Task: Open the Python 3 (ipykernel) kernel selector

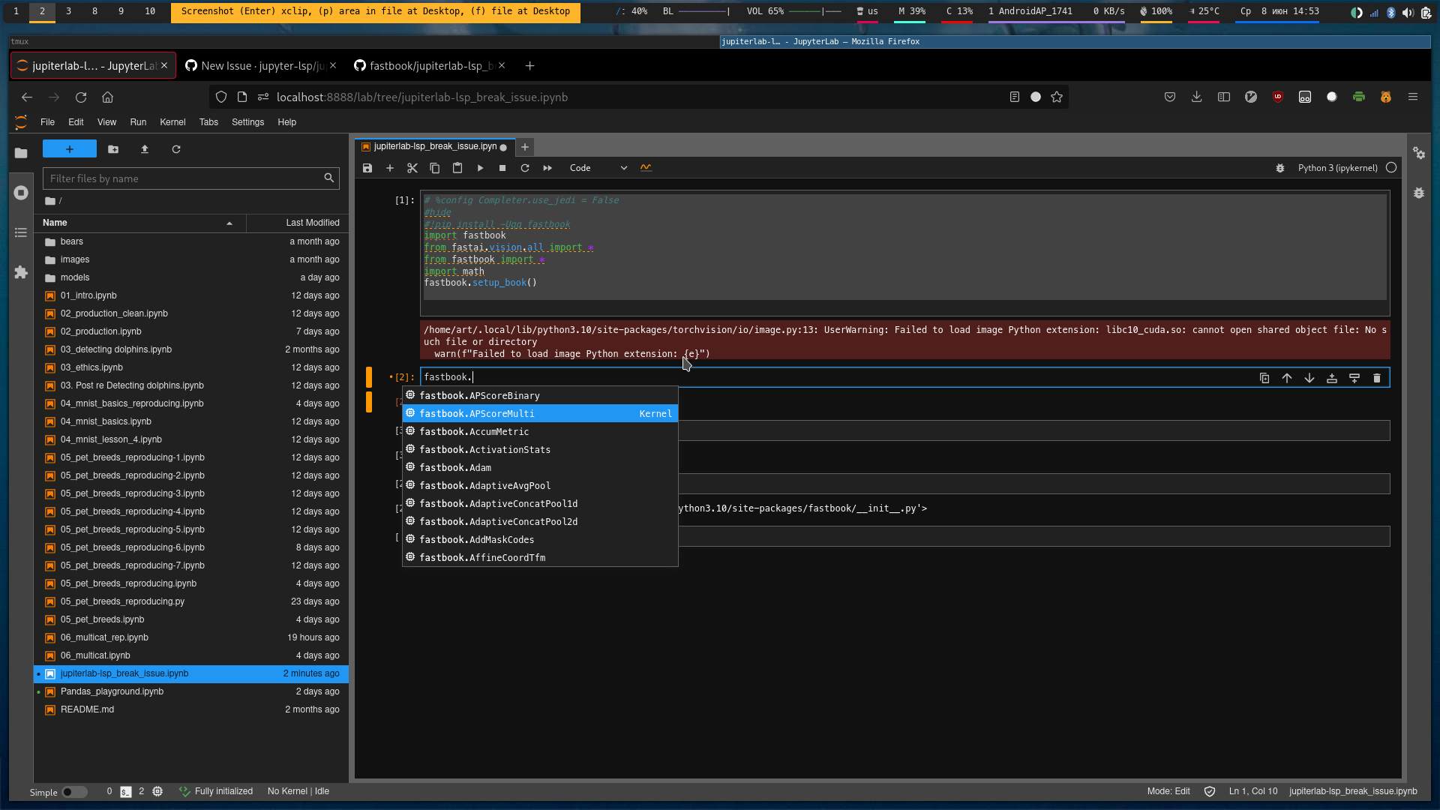Action: [x=1337, y=168]
